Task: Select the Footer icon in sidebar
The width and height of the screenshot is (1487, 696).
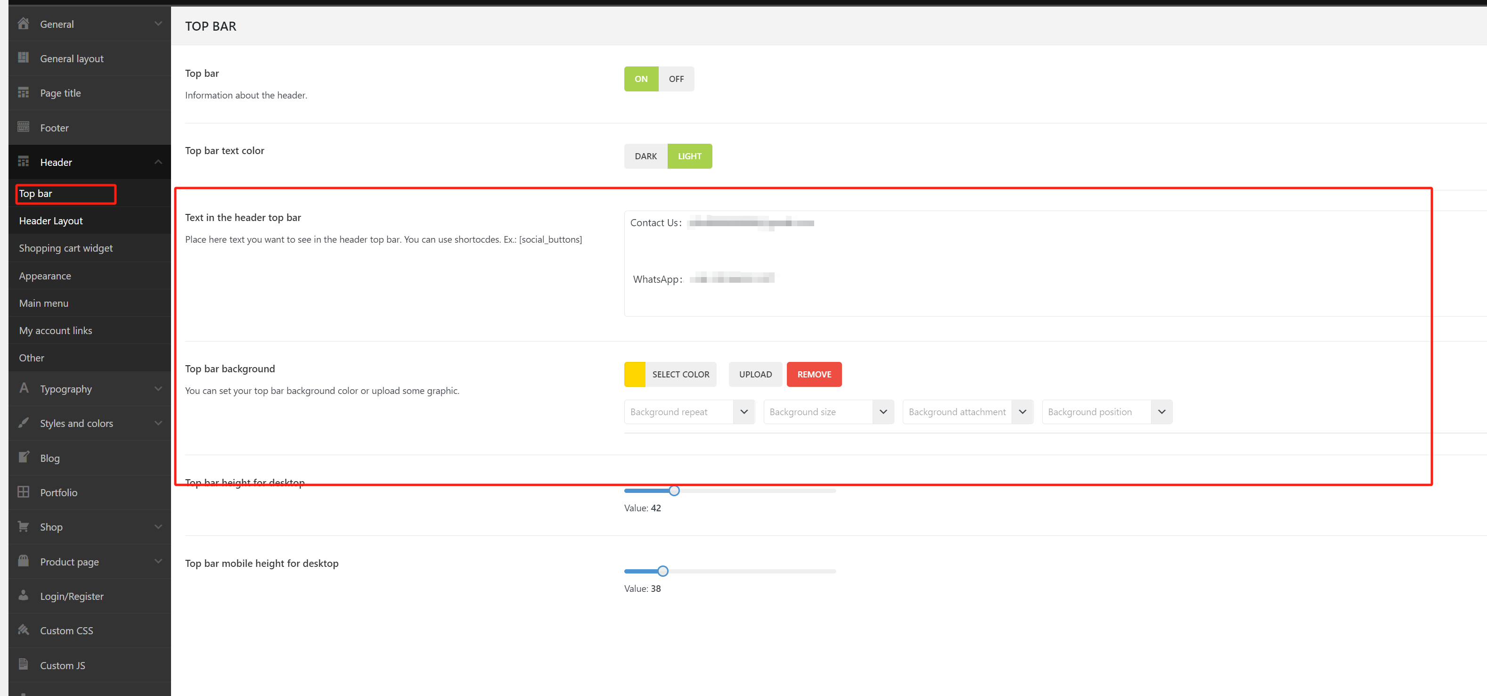Action: (24, 127)
